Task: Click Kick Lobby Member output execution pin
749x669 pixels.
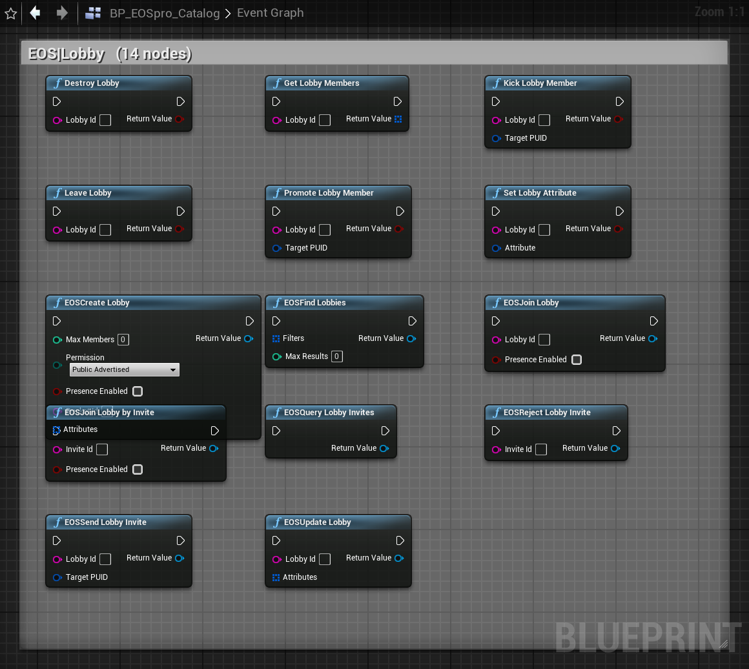Action: point(620,101)
